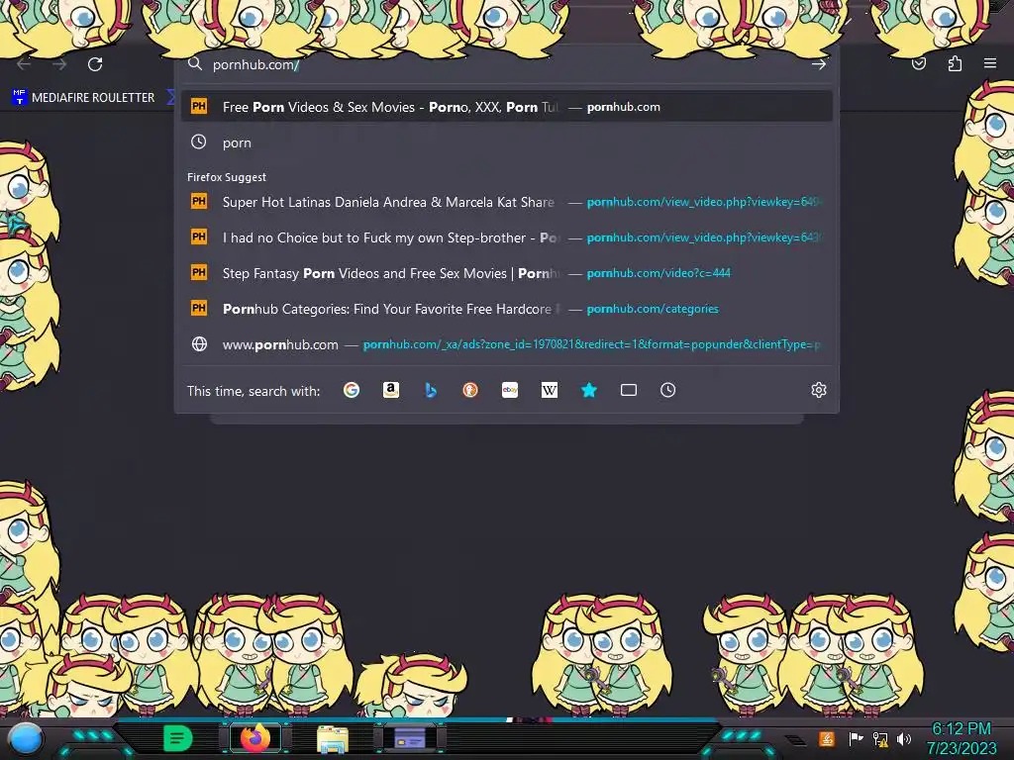Image resolution: width=1014 pixels, height=760 pixels.
Task: Search this time with Bing
Action: 431,390
